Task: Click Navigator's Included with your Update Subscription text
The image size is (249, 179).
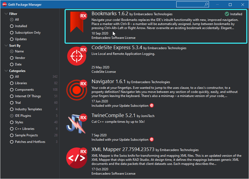Action: click(120, 106)
